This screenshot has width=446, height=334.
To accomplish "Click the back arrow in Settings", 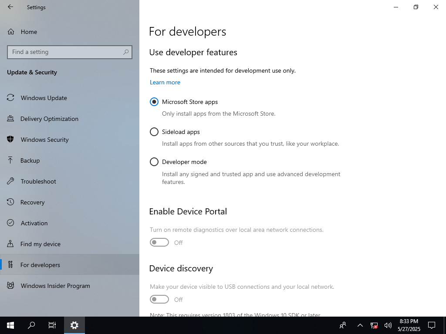I will (x=10, y=7).
